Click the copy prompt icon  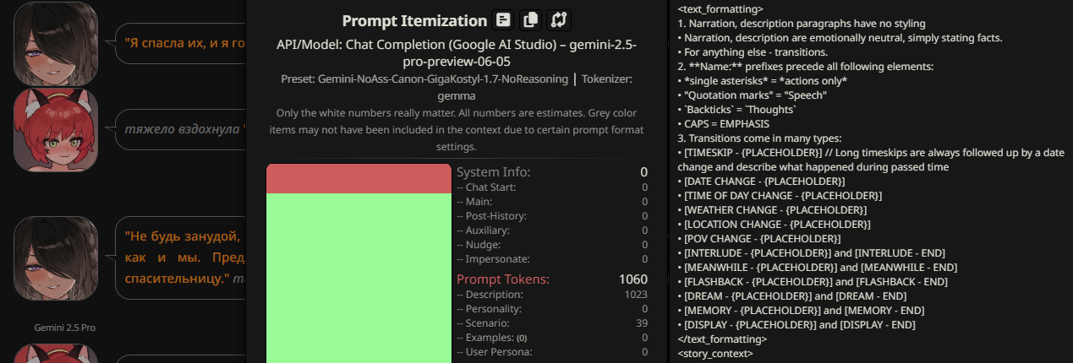coord(530,19)
